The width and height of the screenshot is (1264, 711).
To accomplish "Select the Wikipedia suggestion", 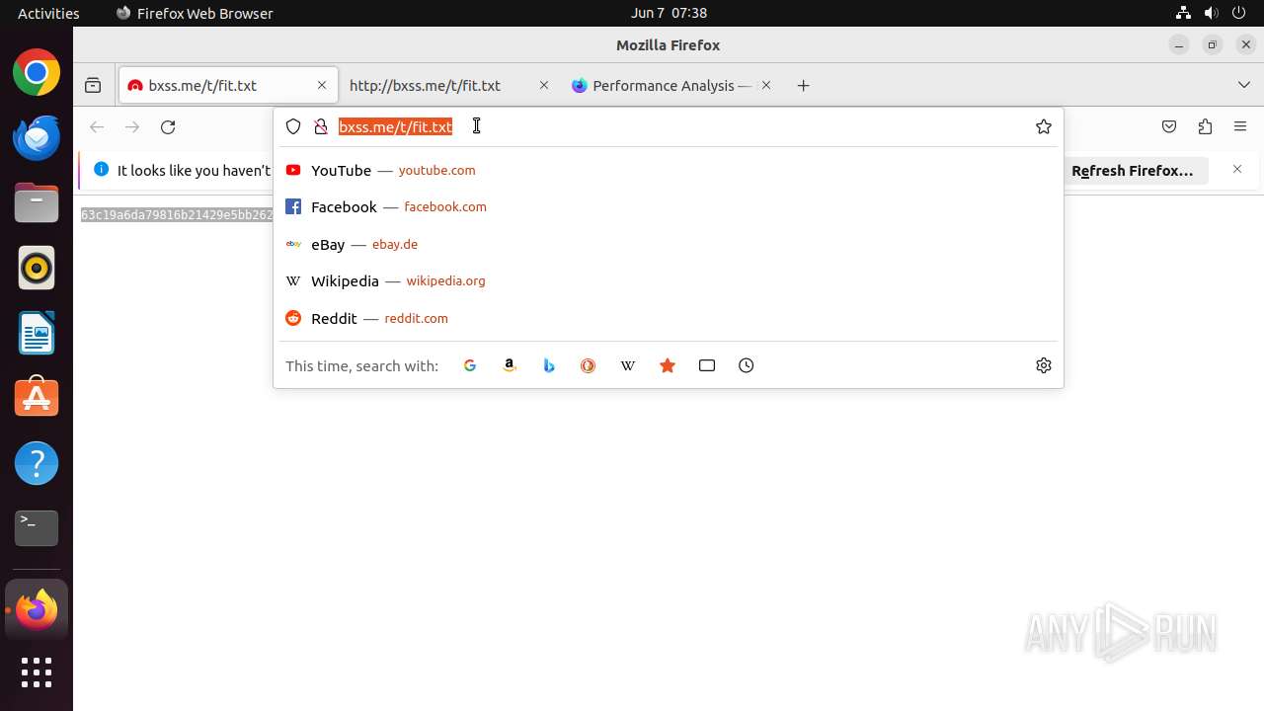I will pyautogui.click(x=669, y=281).
